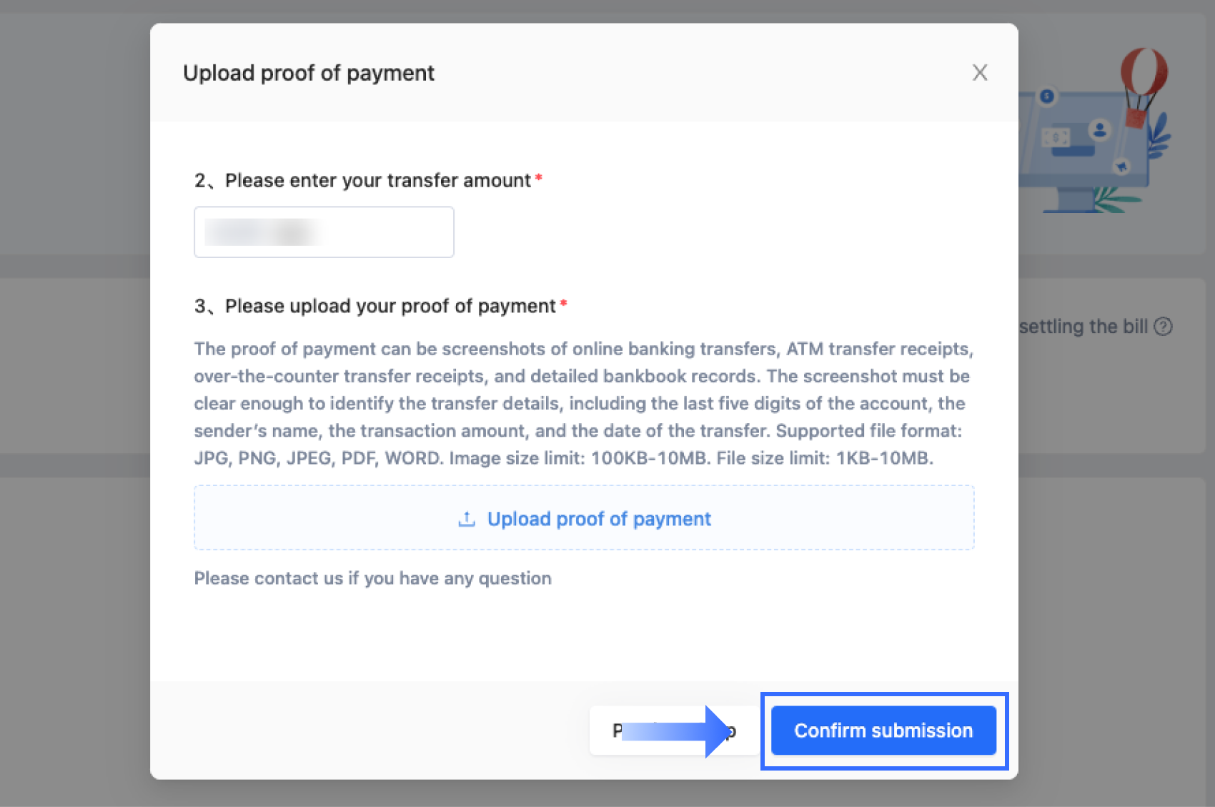
Task: Click the 'settling the bill' background text
Action: coord(1083,327)
